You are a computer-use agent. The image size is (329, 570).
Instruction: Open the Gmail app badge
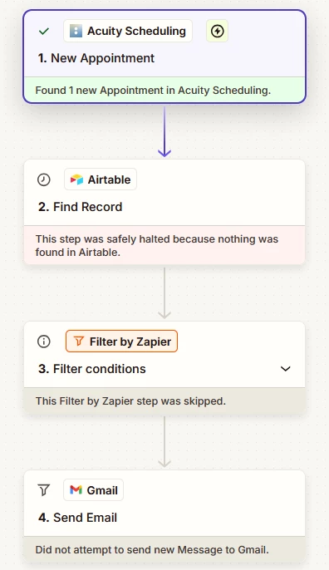click(93, 490)
